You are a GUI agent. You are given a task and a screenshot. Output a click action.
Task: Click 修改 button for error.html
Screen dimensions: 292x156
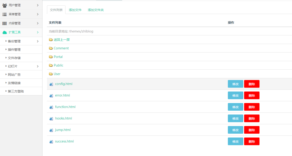pos(235,96)
